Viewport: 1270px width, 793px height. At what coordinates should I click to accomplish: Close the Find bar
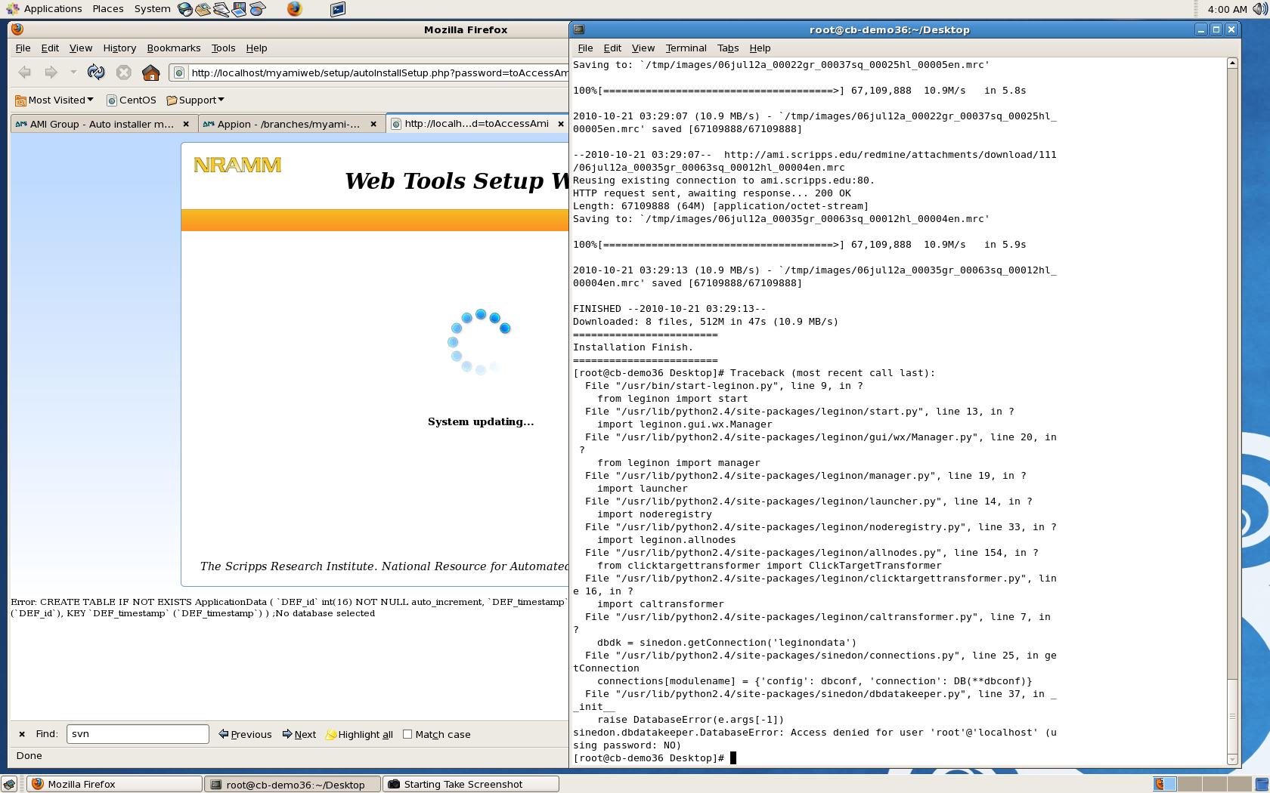pos(22,734)
